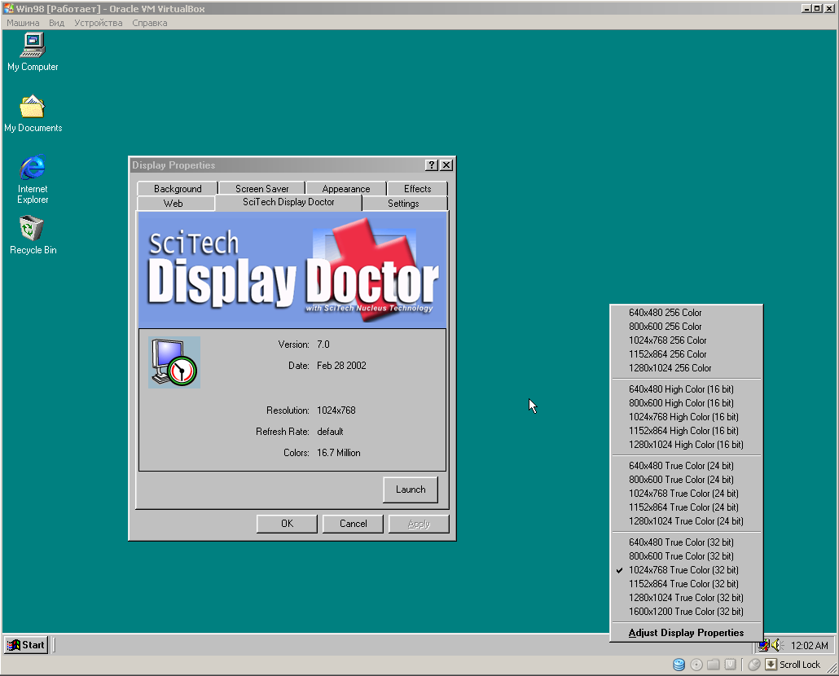Click the volume speaker tray icon
The width and height of the screenshot is (839, 676).
coord(776,645)
